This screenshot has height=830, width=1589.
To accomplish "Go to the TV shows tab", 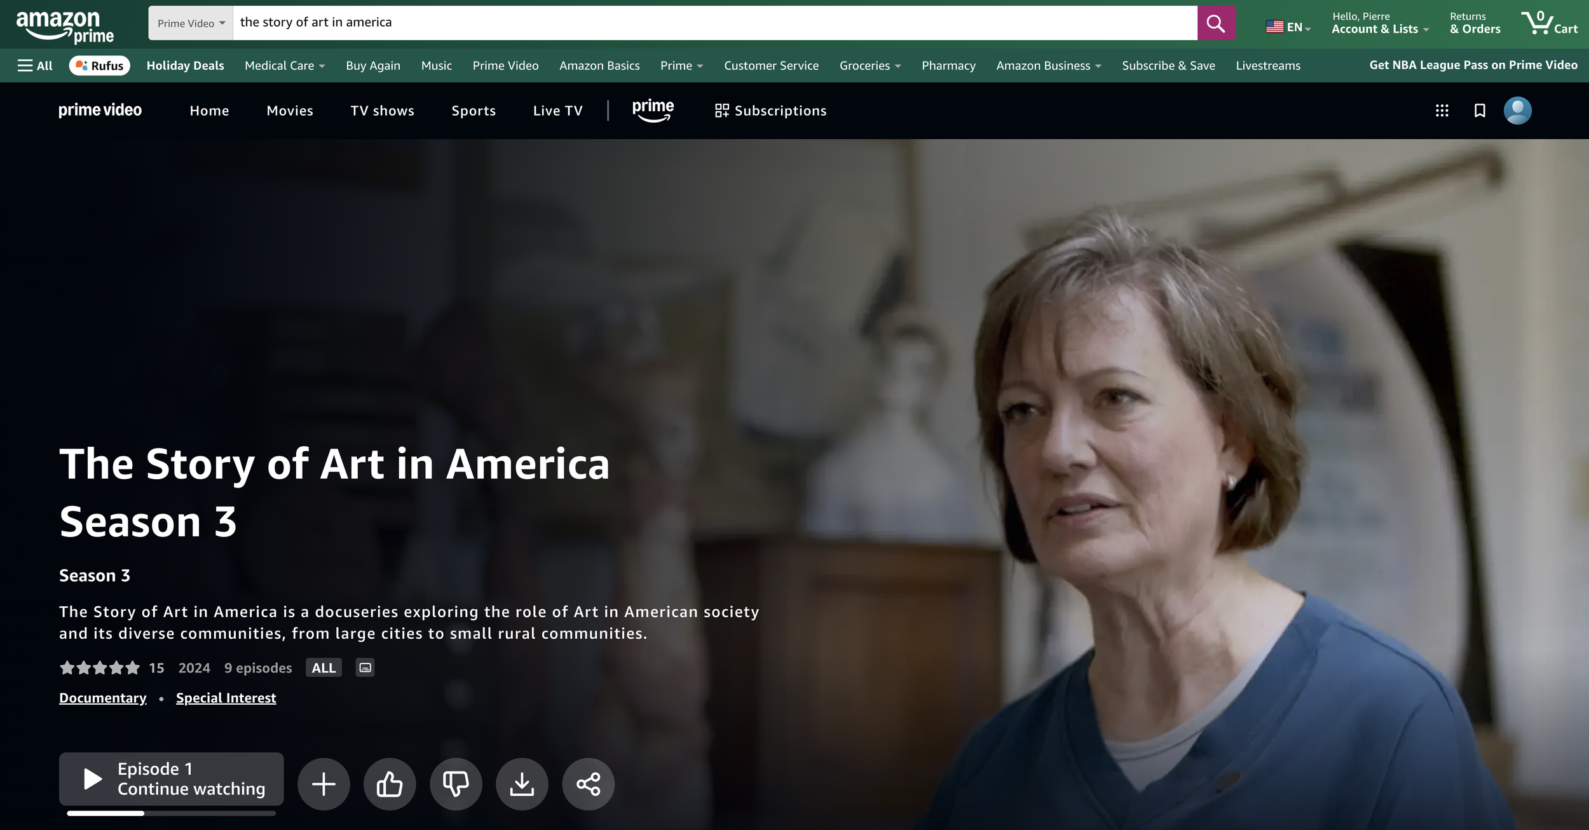I will click(x=382, y=111).
